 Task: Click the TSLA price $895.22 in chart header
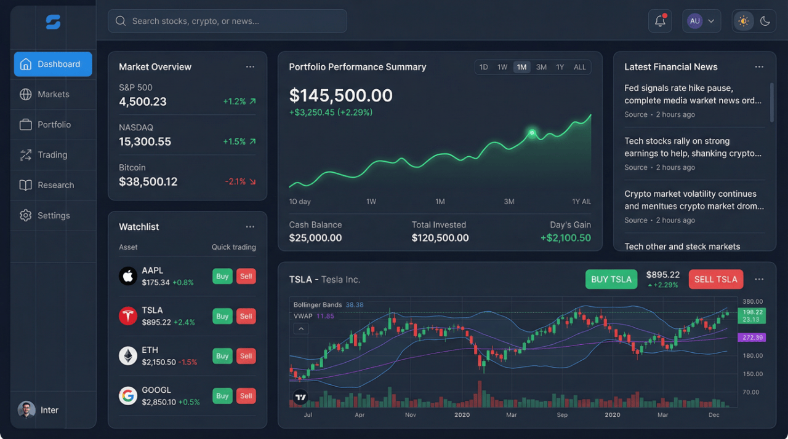[663, 275]
